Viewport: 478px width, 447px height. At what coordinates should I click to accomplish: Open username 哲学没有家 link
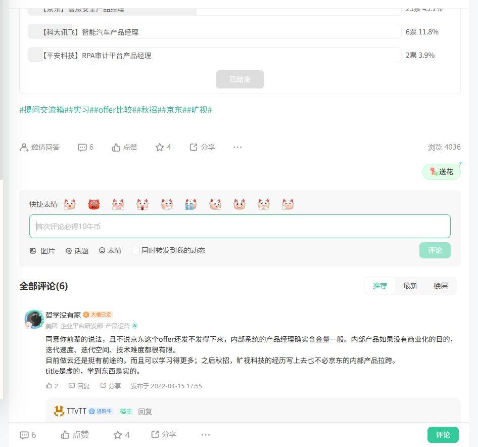[x=63, y=315]
